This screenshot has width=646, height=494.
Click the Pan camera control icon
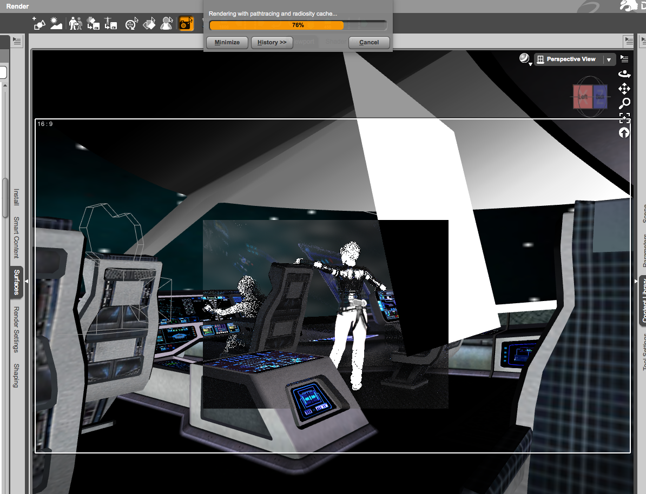click(624, 89)
